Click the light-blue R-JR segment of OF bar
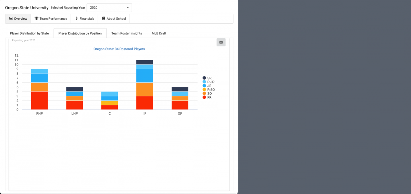The width and height of the screenshot is (411, 194). 180,94
